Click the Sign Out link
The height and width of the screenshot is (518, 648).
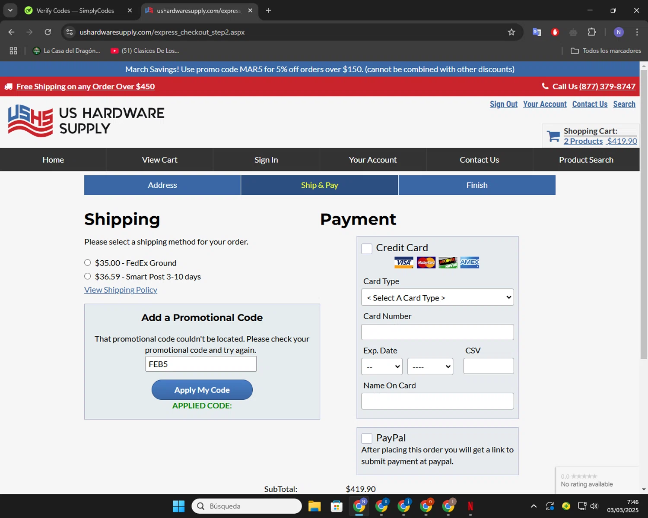tap(504, 104)
